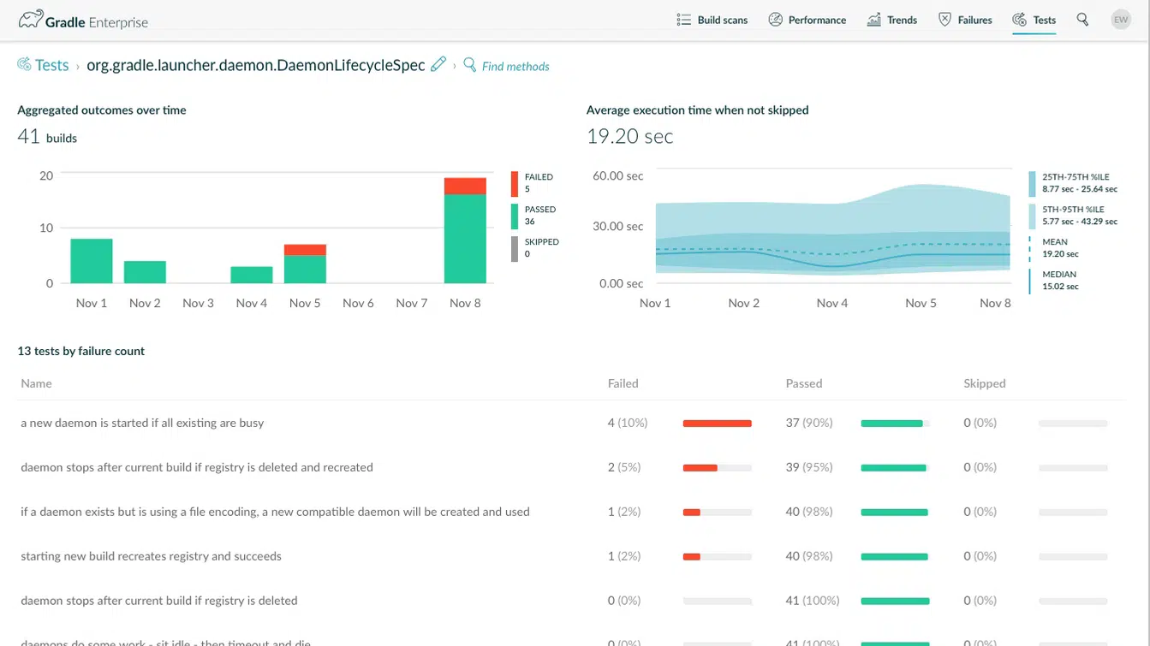Click the Gradle elephant logo

[32, 20]
